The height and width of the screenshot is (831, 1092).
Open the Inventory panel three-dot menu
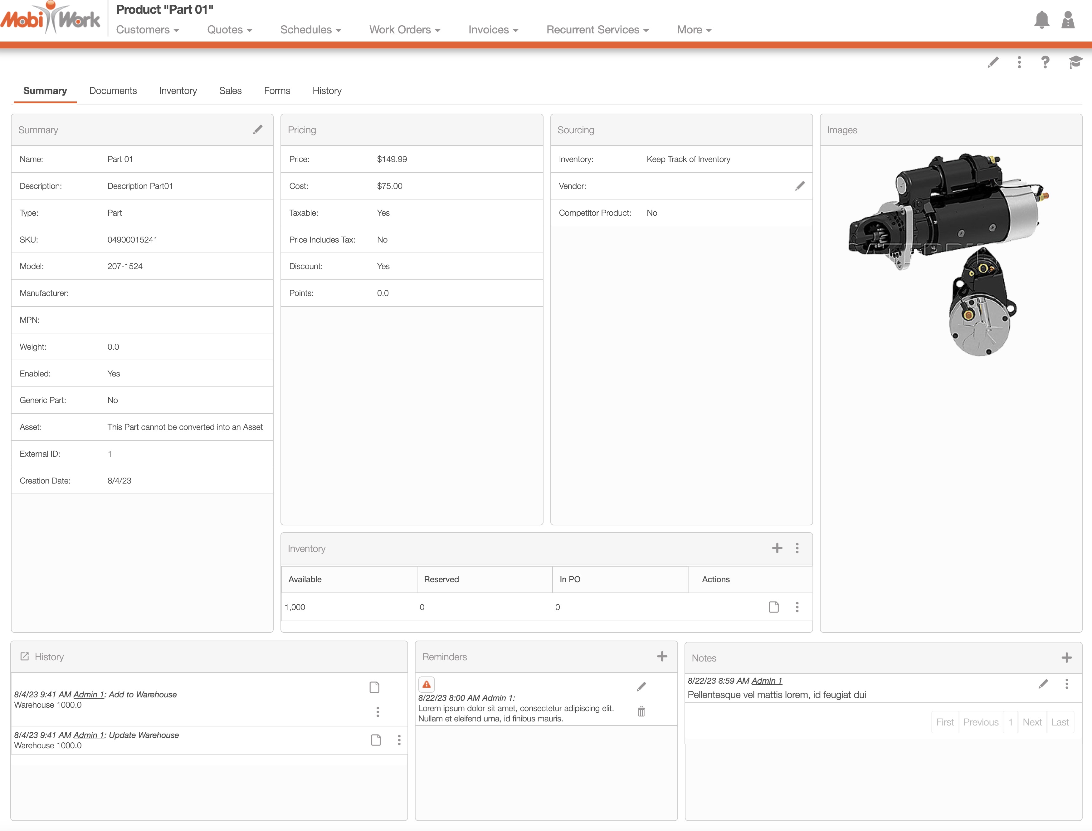[x=797, y=548]
